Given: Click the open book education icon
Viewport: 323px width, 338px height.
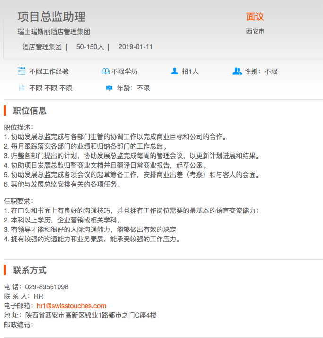Looking at the screenshot, I should coord(105,71).
